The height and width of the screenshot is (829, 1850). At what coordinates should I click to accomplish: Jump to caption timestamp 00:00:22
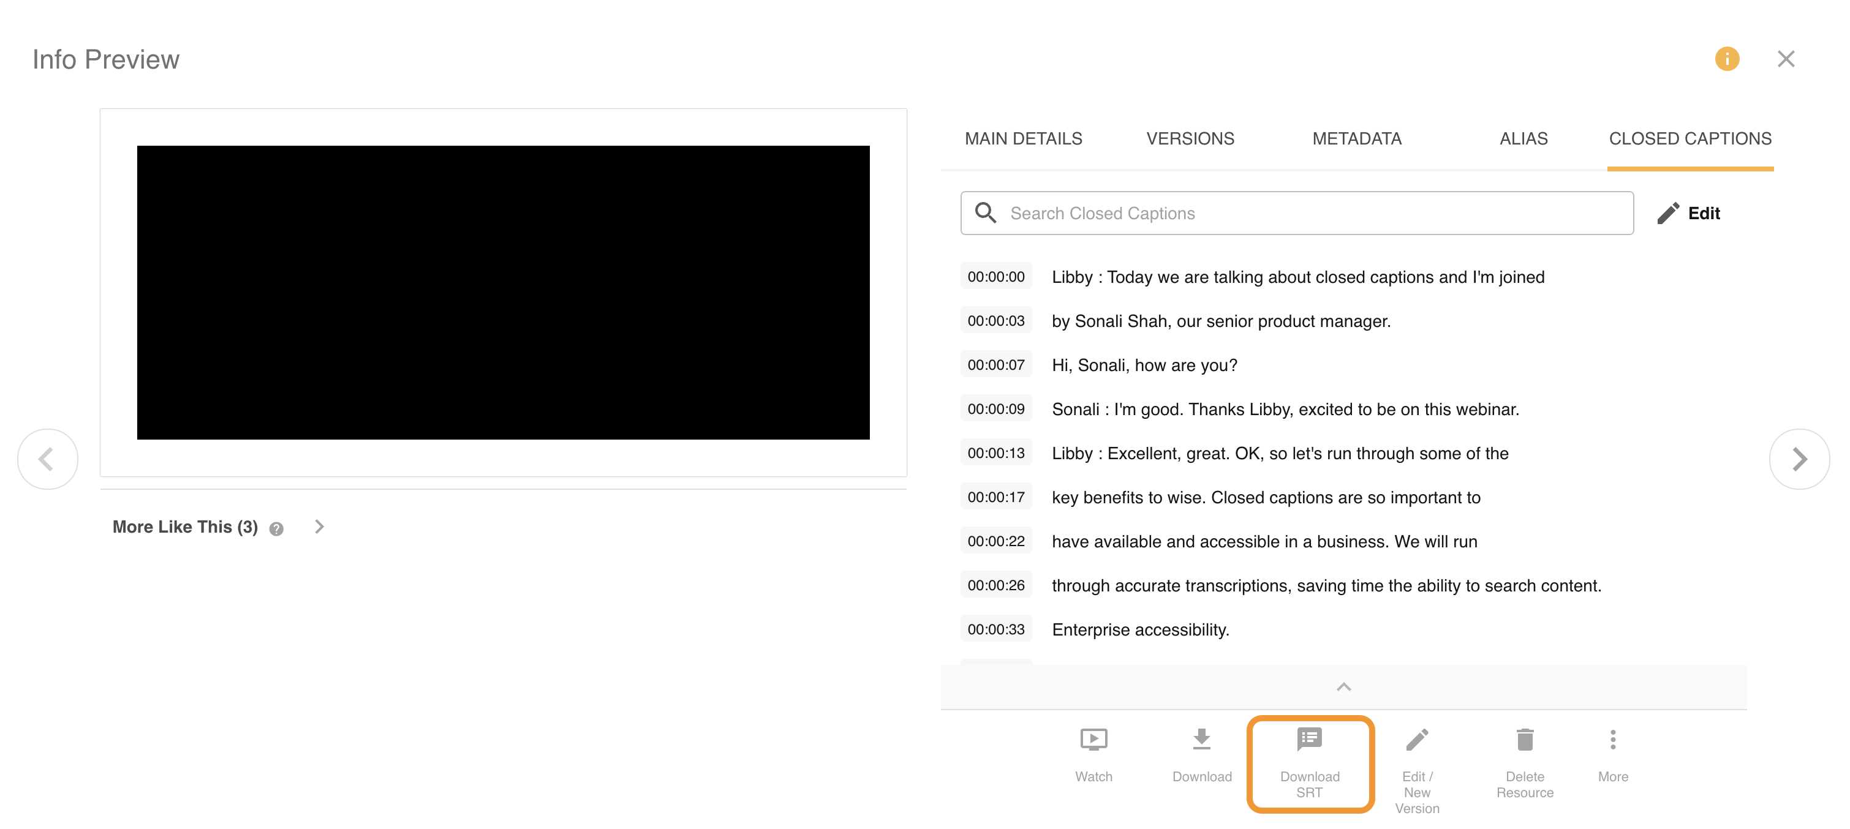point(996,541)
